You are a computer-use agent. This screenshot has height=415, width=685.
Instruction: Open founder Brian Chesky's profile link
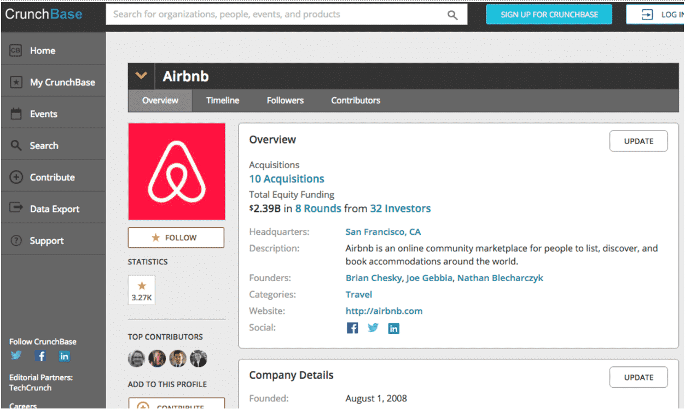tap(374, 278)
